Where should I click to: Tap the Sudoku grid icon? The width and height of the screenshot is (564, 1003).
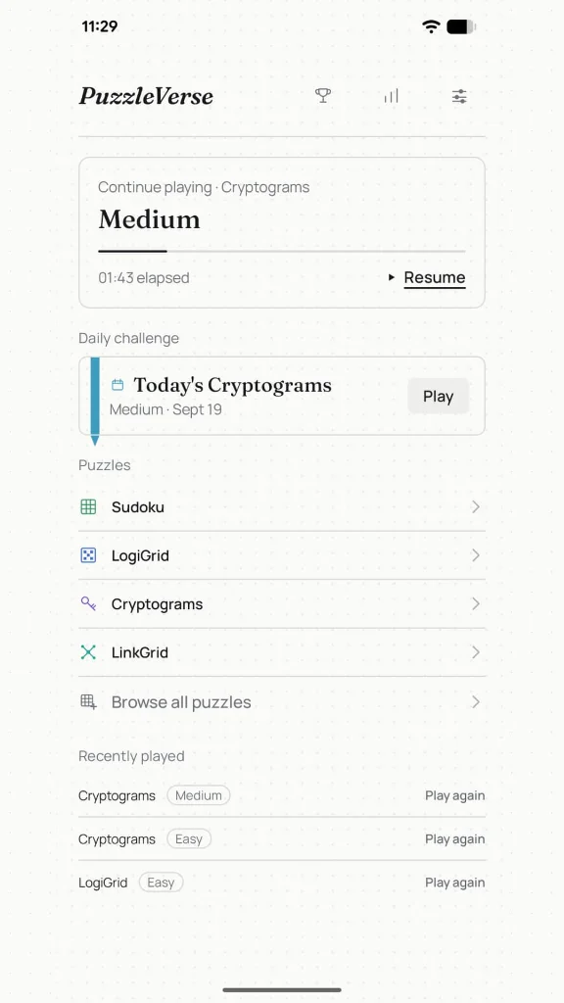pos(88,507)
